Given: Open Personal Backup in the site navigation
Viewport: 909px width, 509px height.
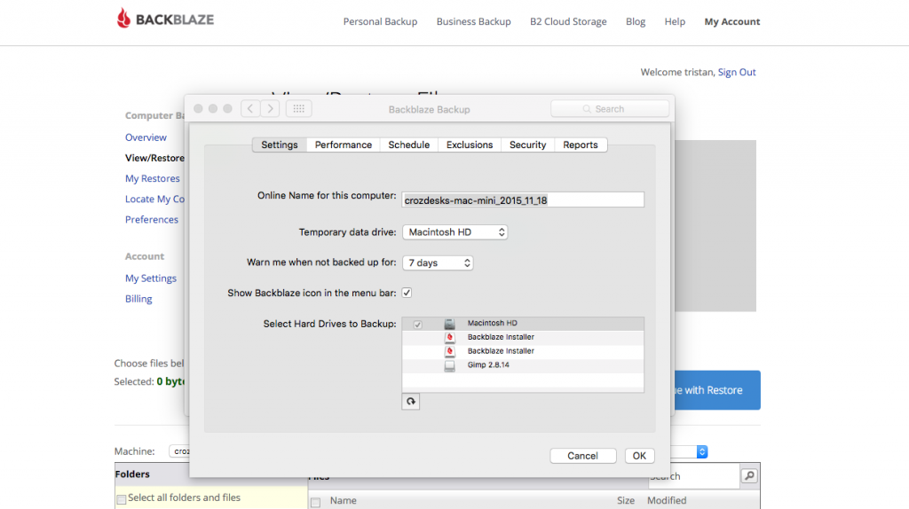Looking at the screenshot, I should [380, 21].
